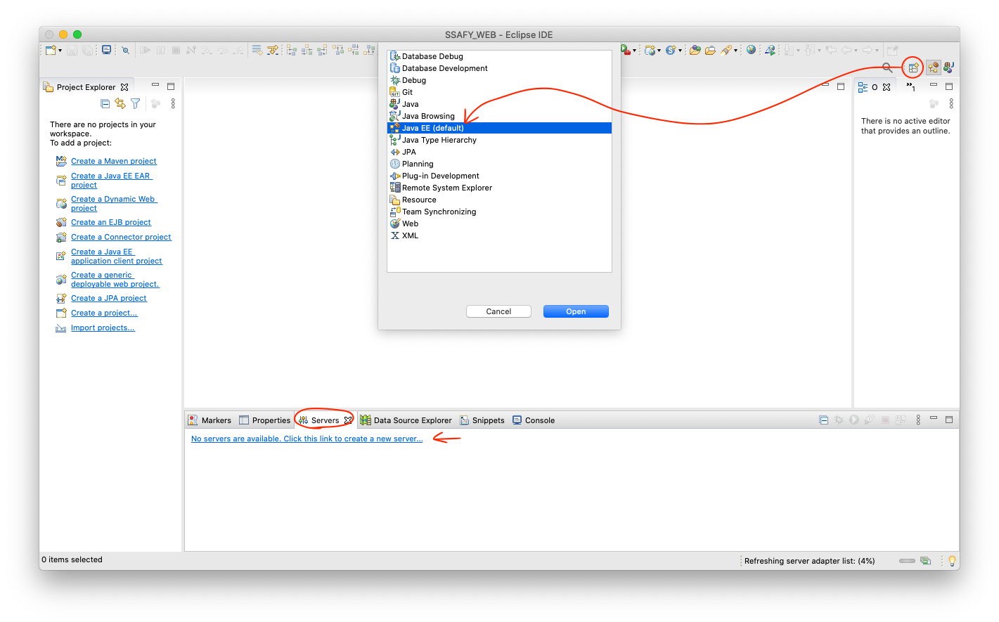This screenshot has width=999, height=622.
Task: Select Java EE (default) perspective
Action: coord(499,128)
